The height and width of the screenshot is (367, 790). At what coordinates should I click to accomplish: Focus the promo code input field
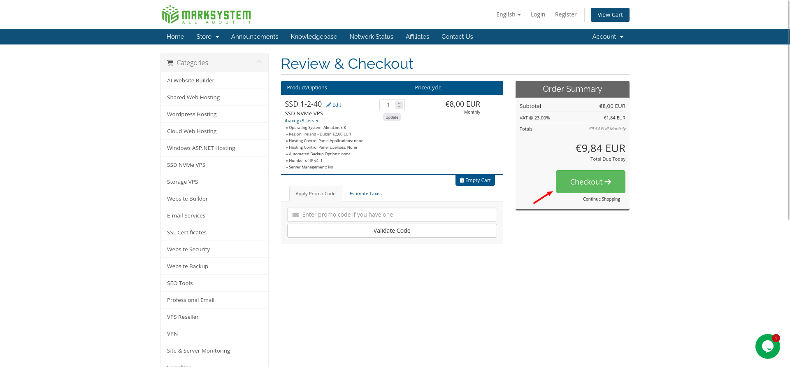[392, 215]
